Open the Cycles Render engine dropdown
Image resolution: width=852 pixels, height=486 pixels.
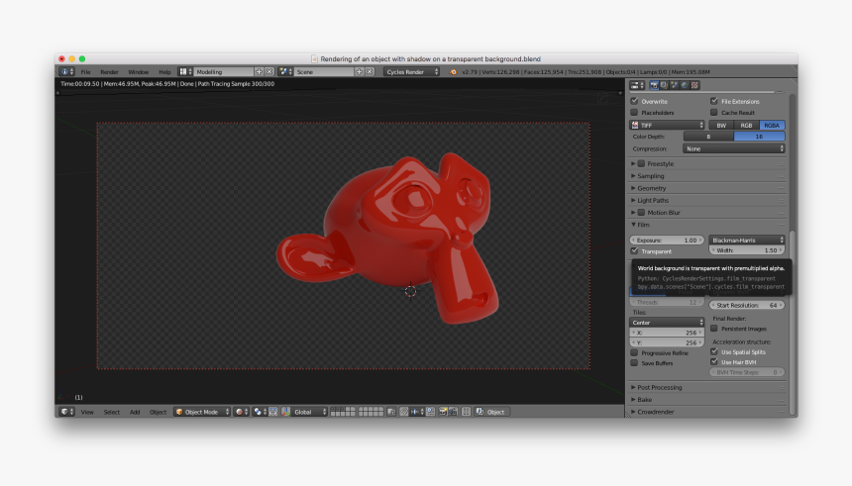(x=412, y=72)
